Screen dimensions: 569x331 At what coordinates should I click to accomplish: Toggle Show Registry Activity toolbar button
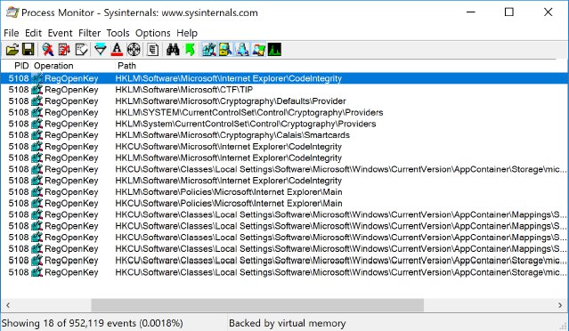click(209, 49)
